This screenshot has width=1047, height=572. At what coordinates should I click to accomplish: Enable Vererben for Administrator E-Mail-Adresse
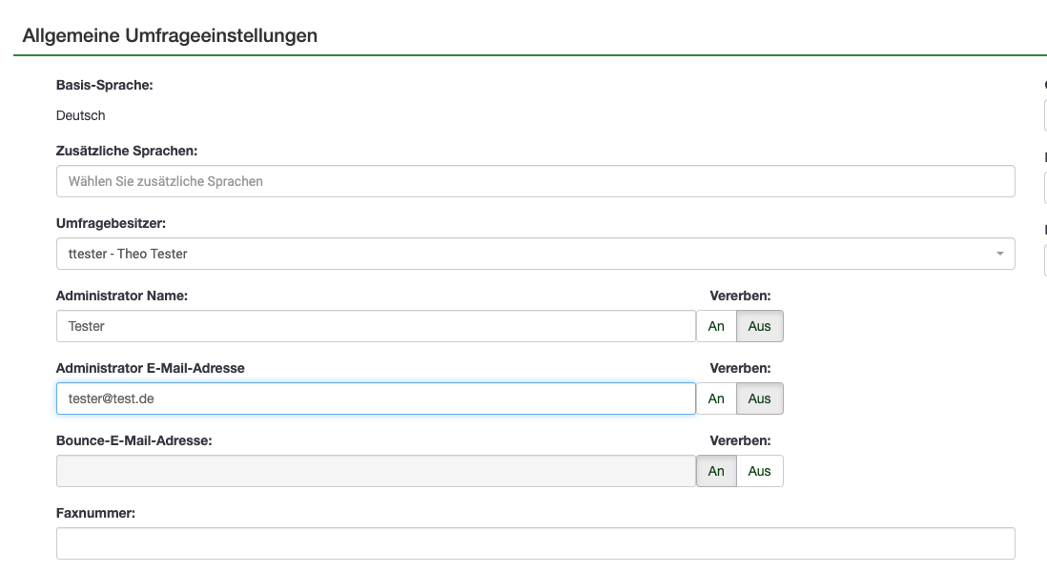pos(716,398)
